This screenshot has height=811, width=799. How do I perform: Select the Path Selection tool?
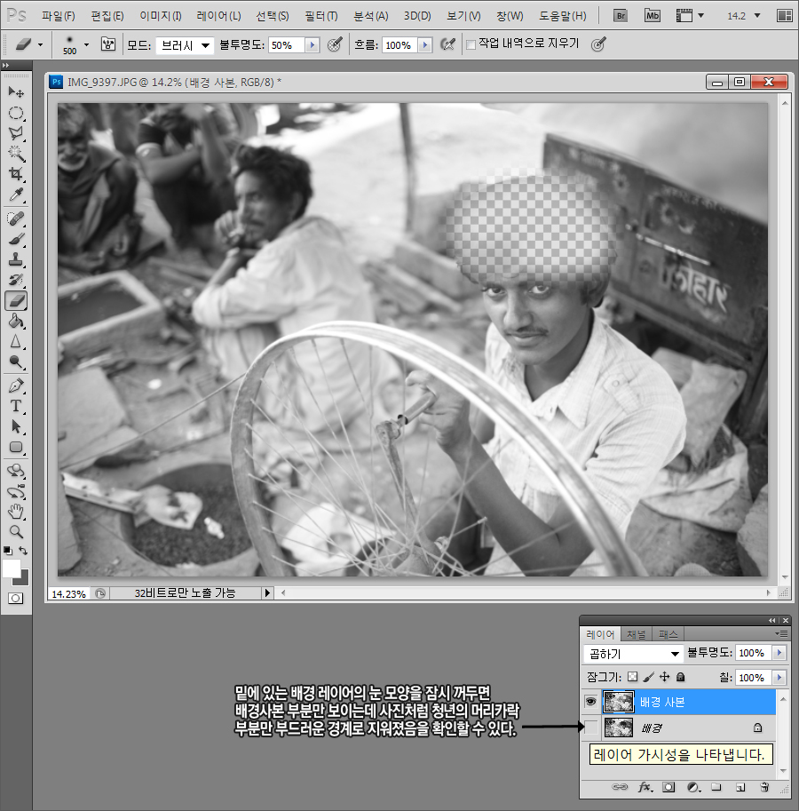coord(16,426)
